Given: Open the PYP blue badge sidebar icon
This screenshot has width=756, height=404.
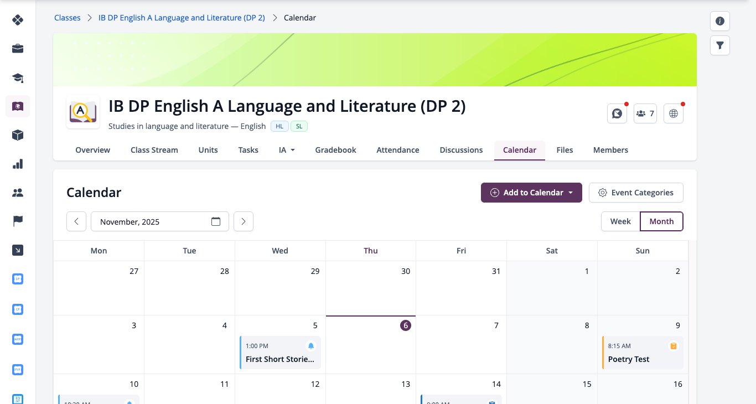Looking at the screenshot, I should [18, 369].
